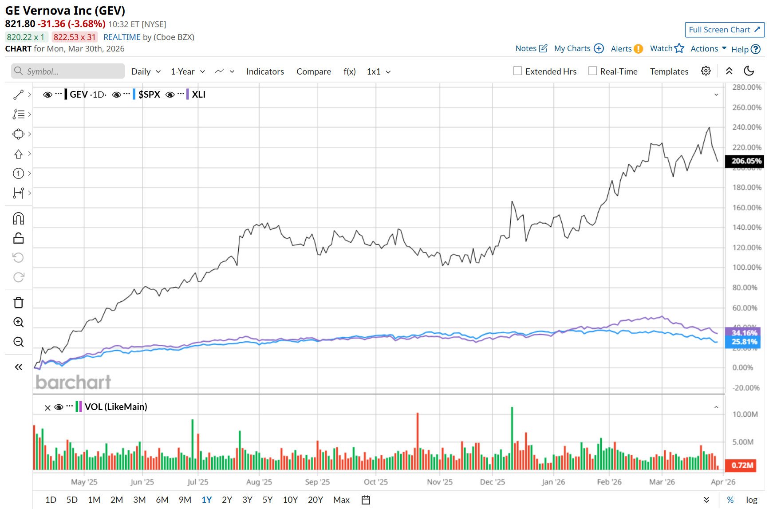Open the Templates menu
This screenshot has height=509, width=773.
tap(669, 71)
